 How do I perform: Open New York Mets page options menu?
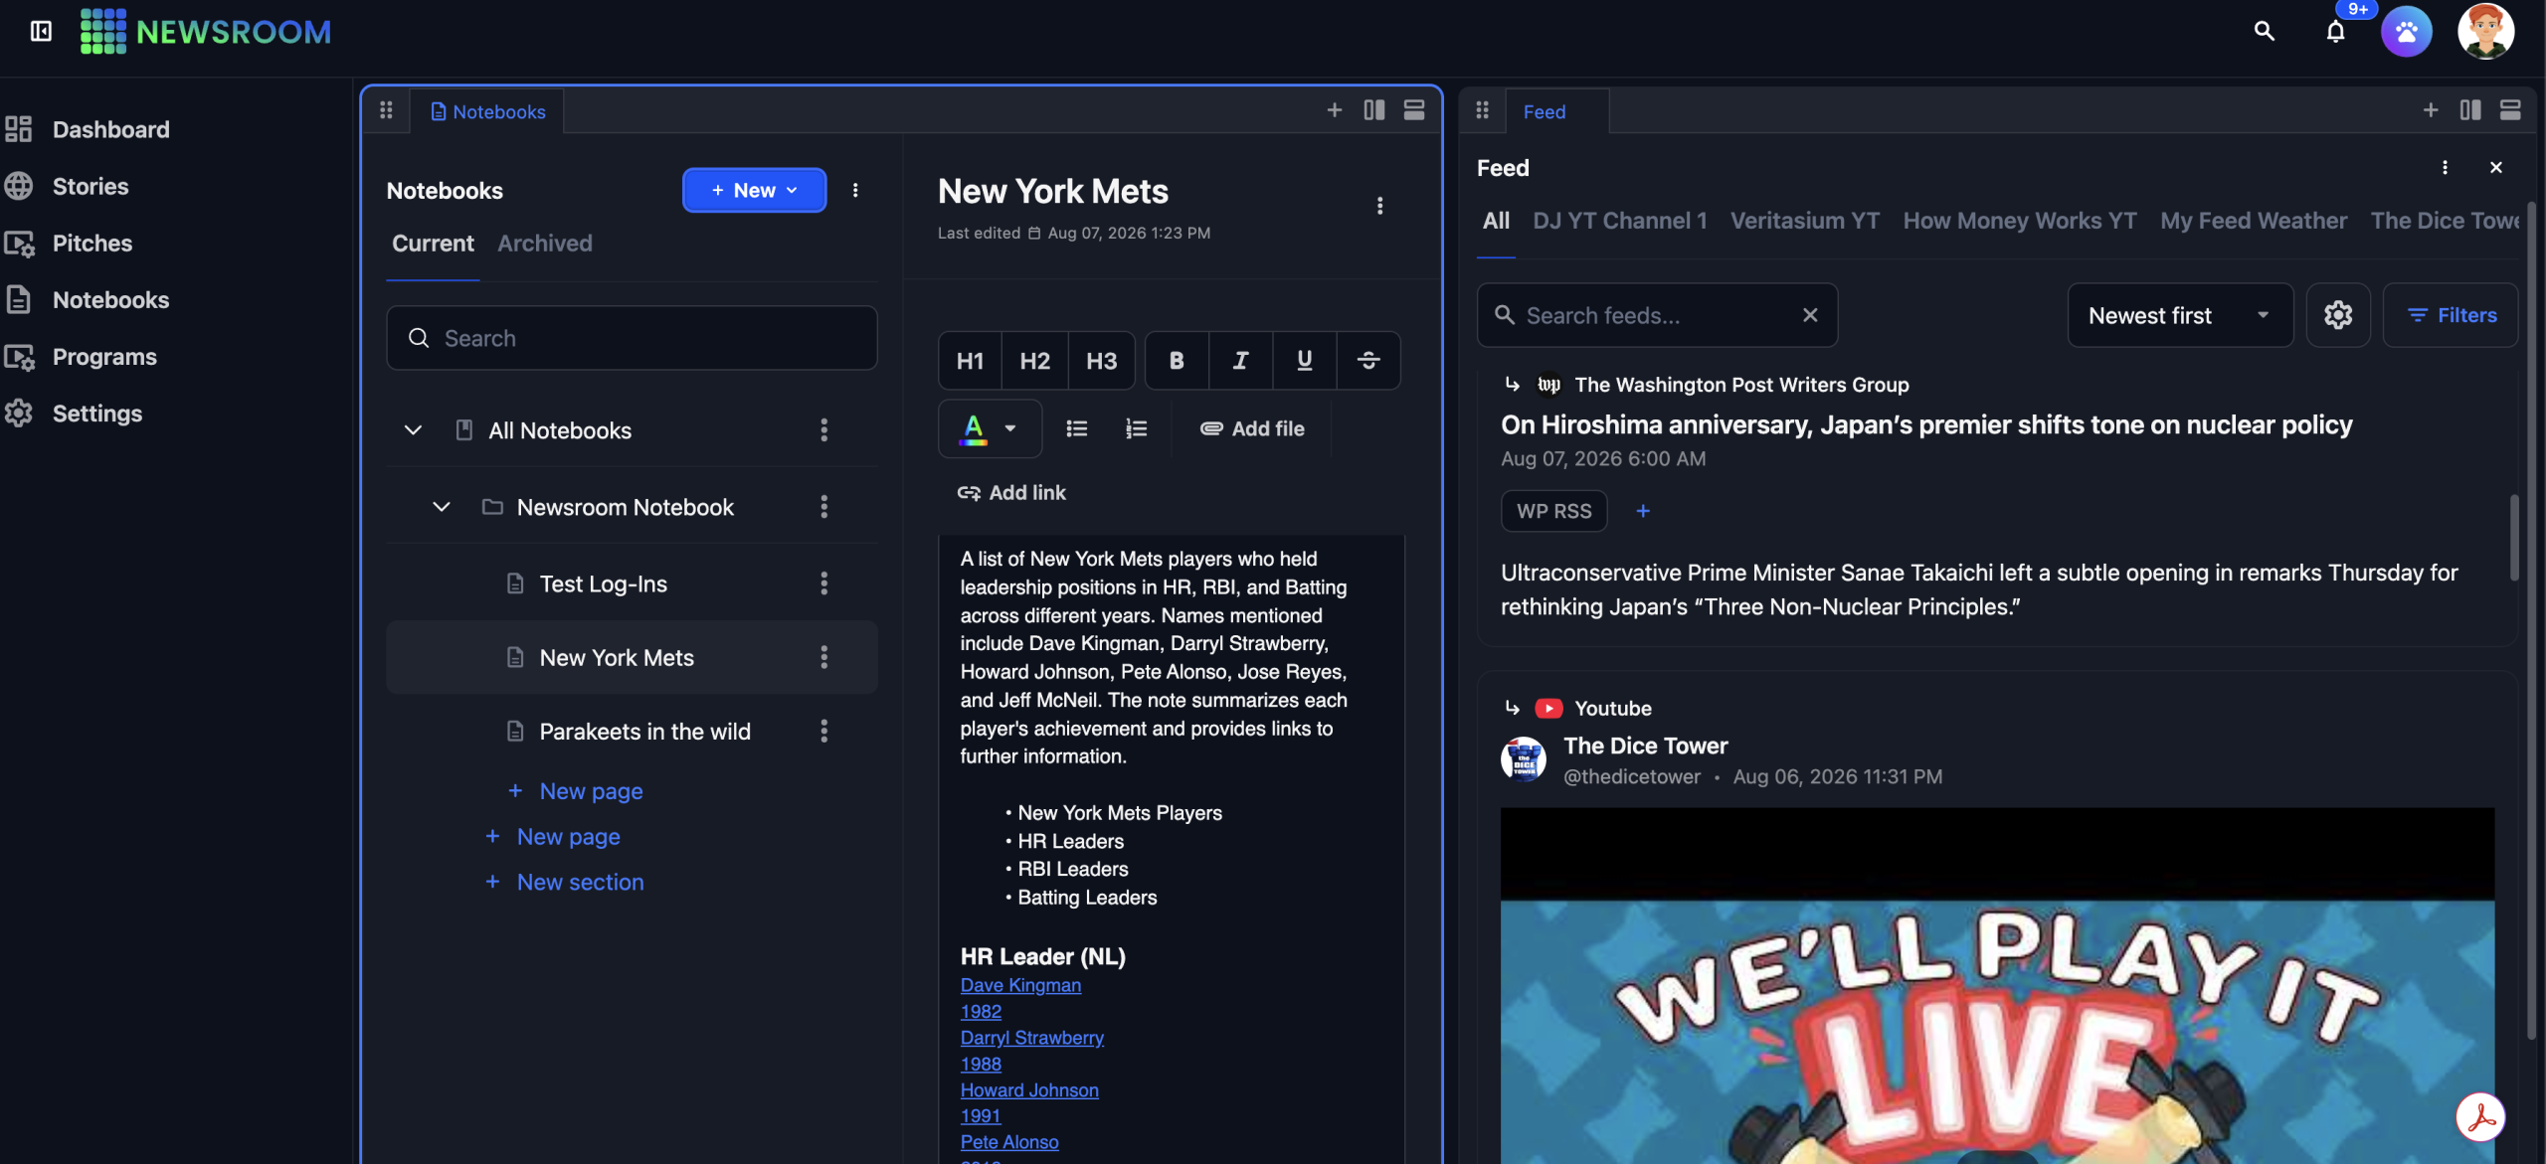coord(823,657)
